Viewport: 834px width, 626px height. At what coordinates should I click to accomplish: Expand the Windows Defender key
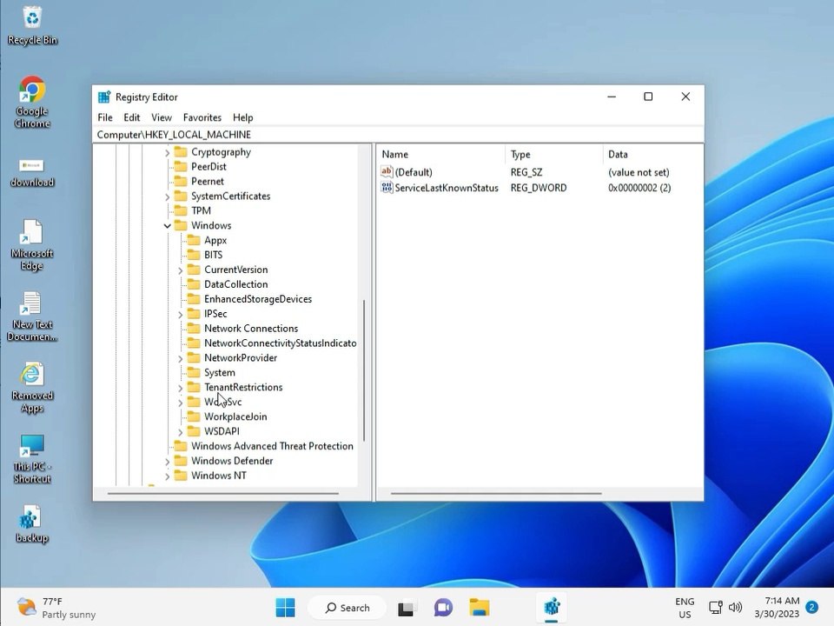click(x=167, y=462)
